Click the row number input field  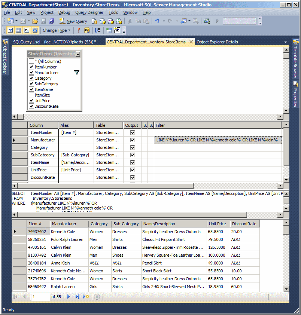[x=40, y=297]
